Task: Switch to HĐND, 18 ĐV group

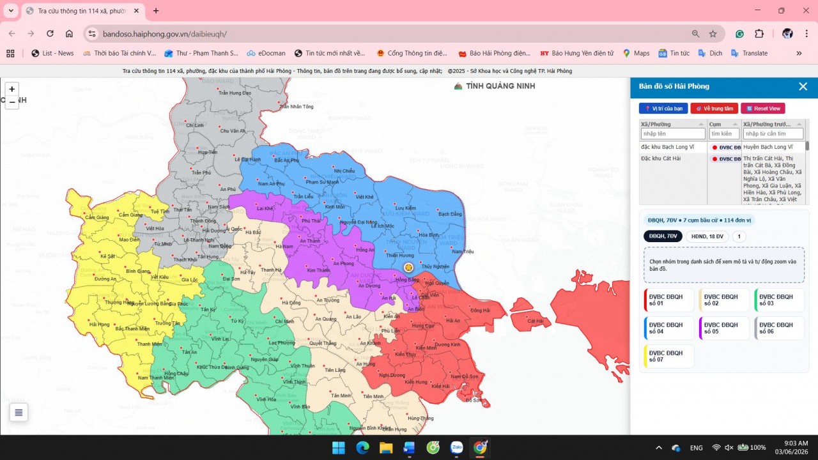Action: [707, 236]
